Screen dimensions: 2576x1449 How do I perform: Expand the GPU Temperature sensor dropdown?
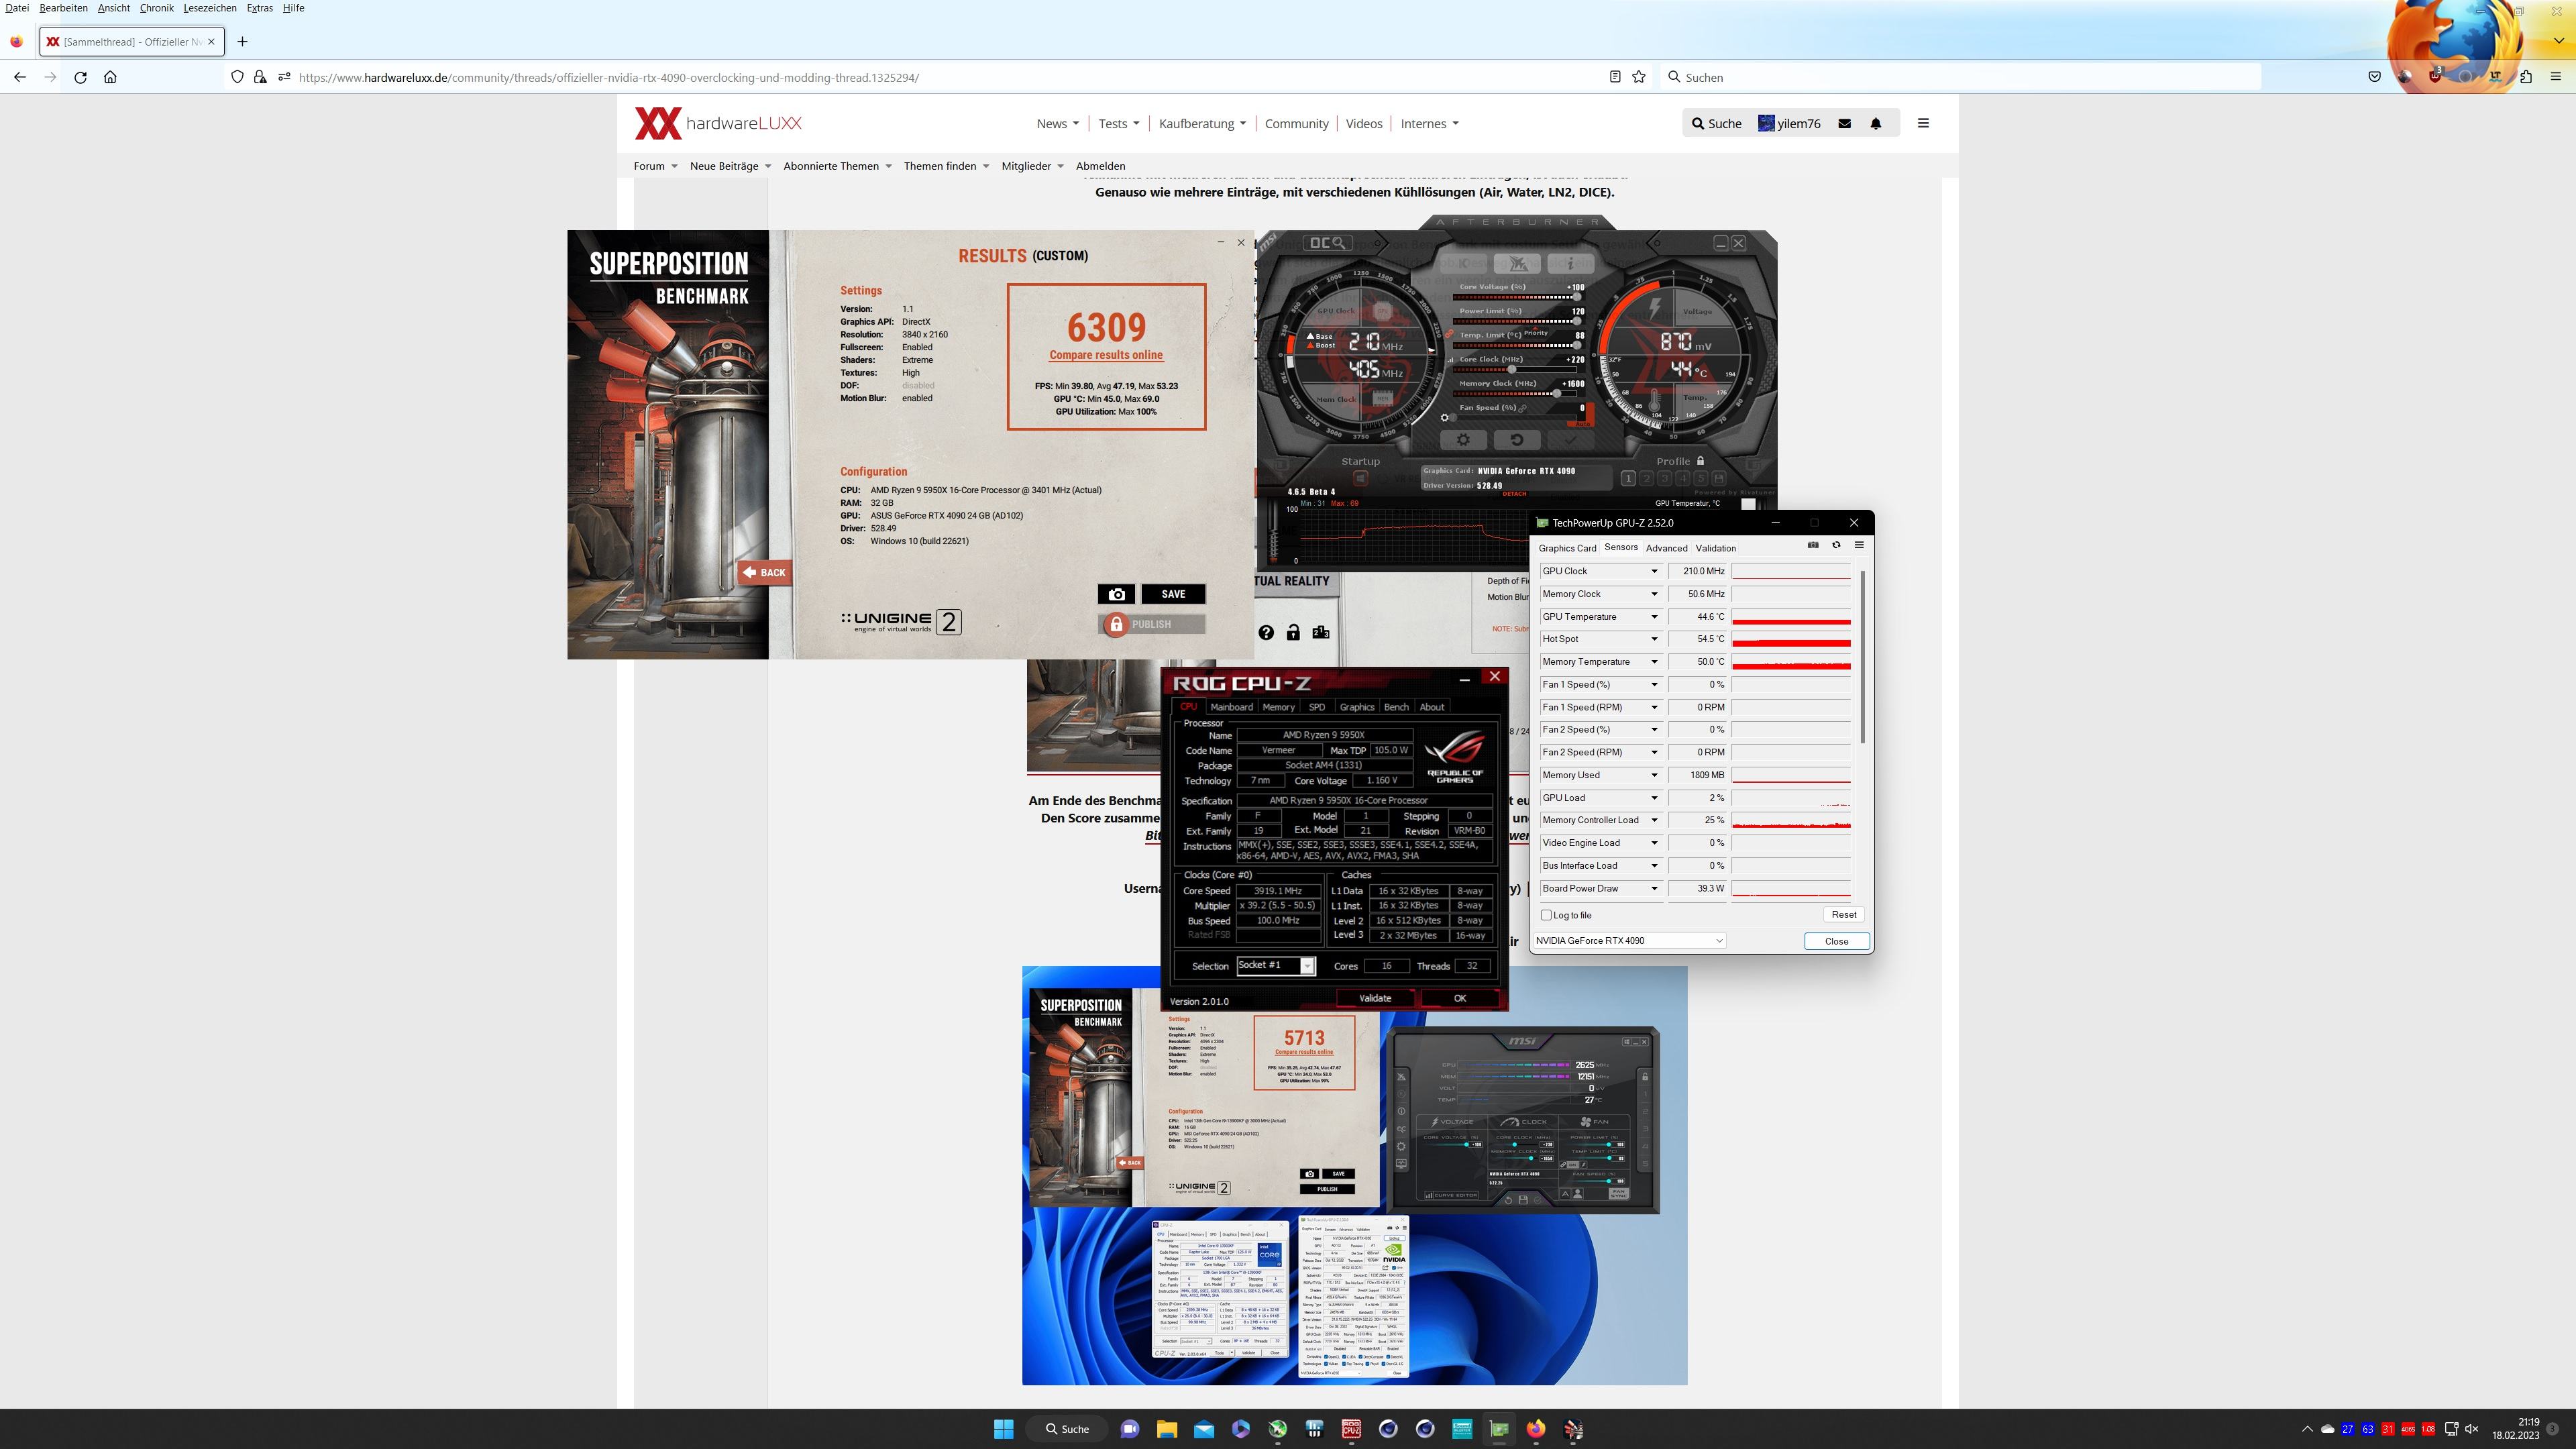[1654, 617]
